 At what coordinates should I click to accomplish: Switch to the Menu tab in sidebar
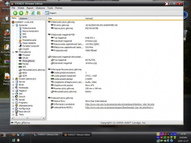[x=14, y=18]
